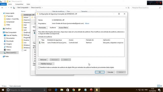Open Microsoft Edge from the taskbar

(56, 90)
